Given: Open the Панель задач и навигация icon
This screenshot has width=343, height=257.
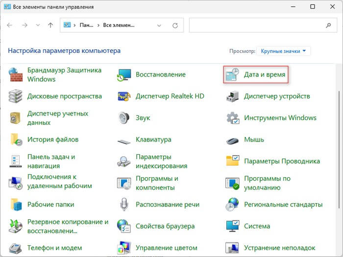Looking at the screenshot, I should [x=16, y=161].
